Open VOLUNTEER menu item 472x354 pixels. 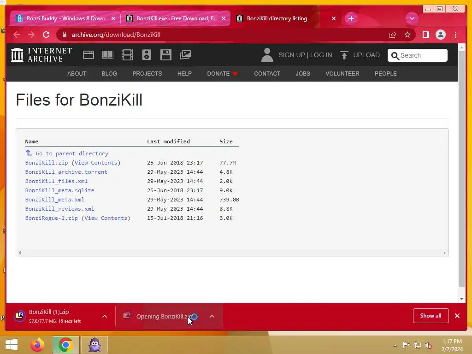(342, 74)
